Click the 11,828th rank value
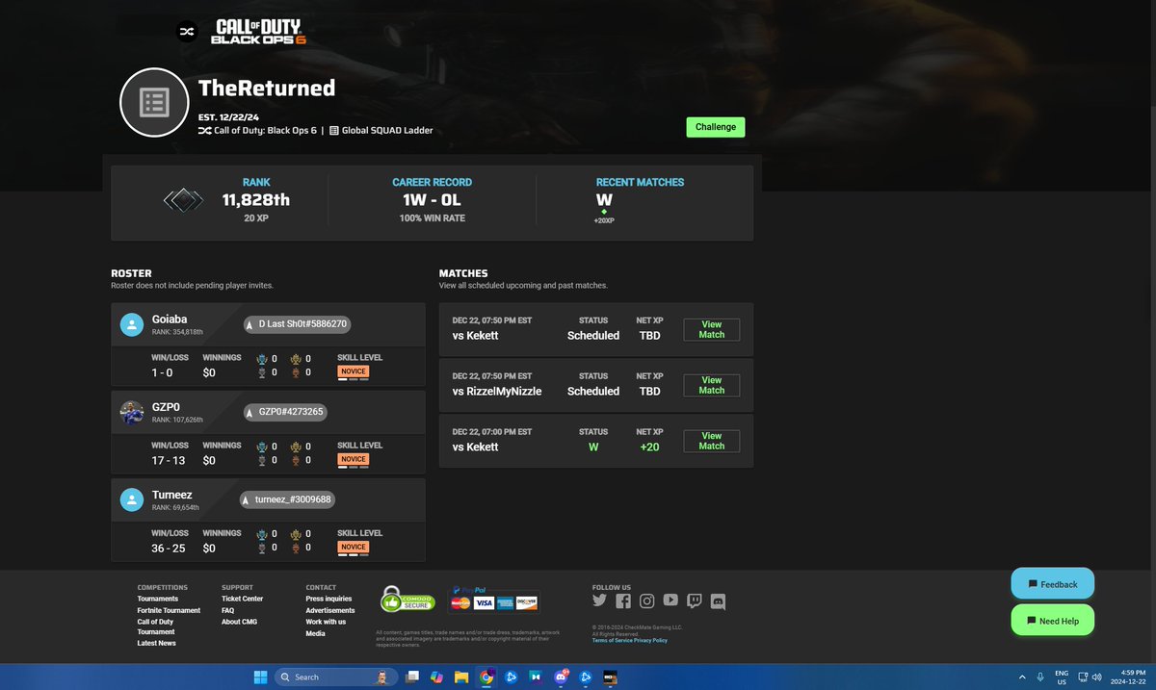The image size is (1156, 690). point(256,200)
